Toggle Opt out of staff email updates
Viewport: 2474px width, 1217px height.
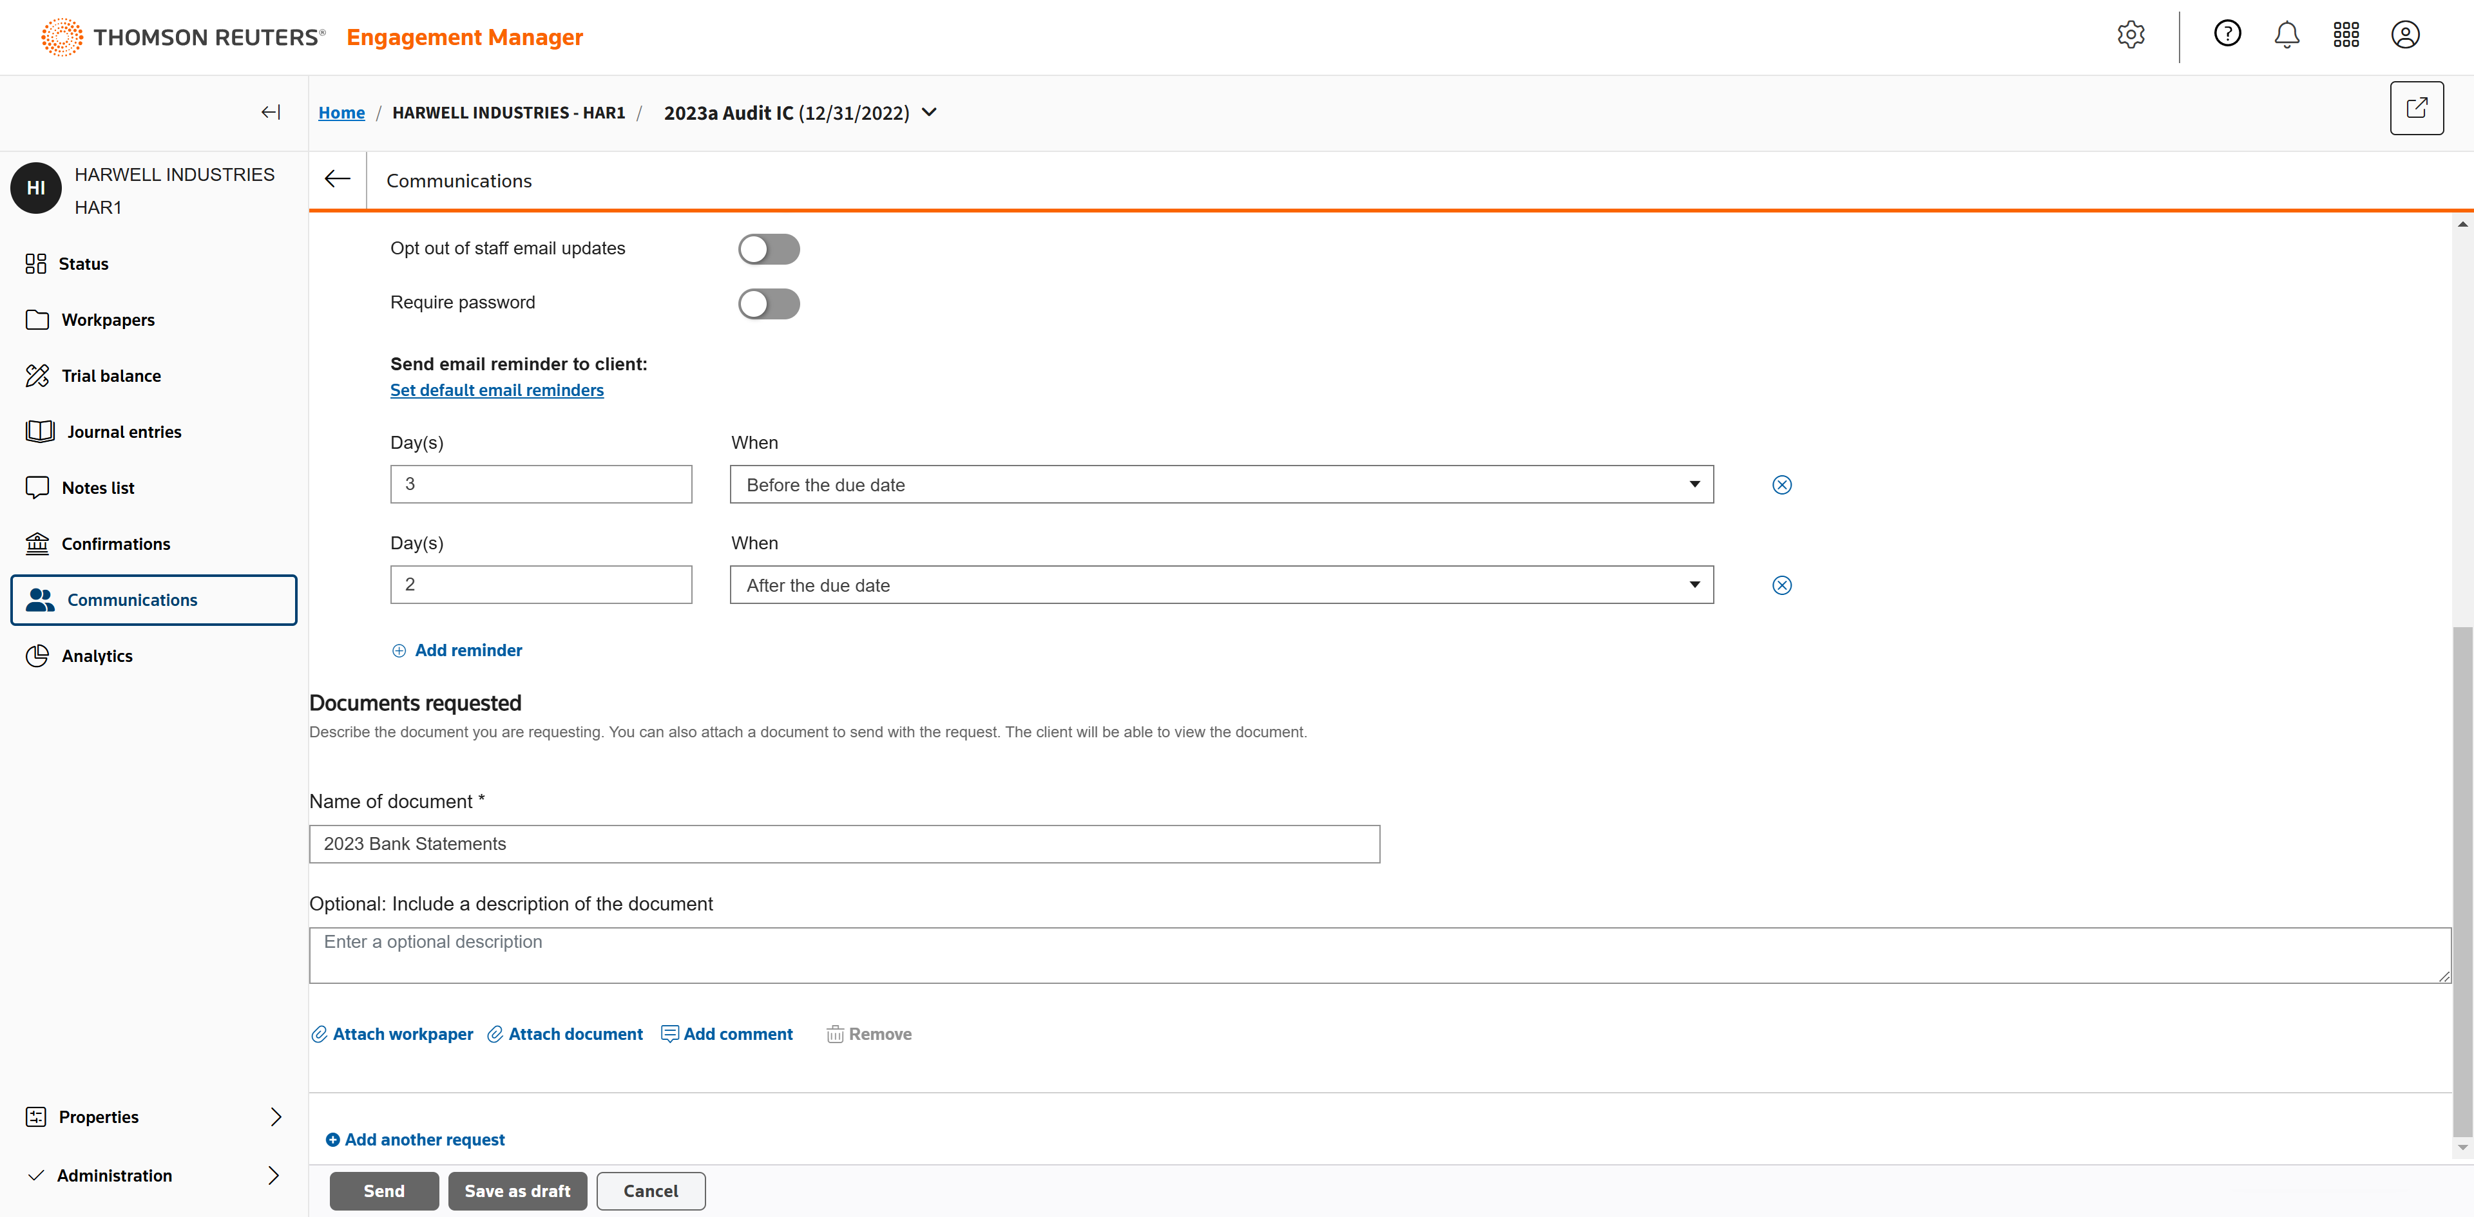[769, 250]
